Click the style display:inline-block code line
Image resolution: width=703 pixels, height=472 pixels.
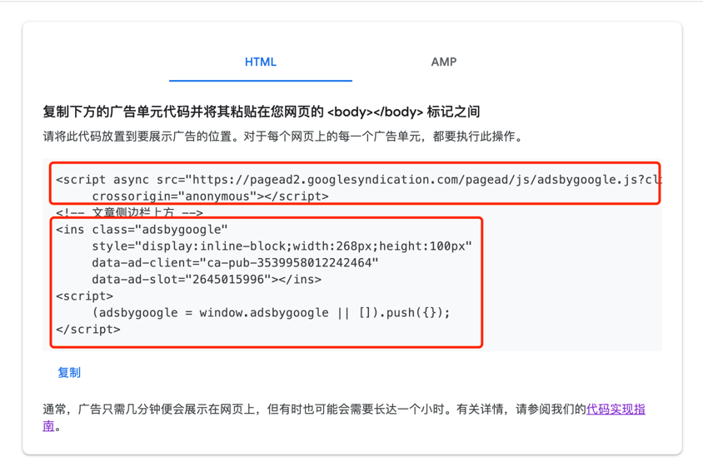click(x=282, y=246)
